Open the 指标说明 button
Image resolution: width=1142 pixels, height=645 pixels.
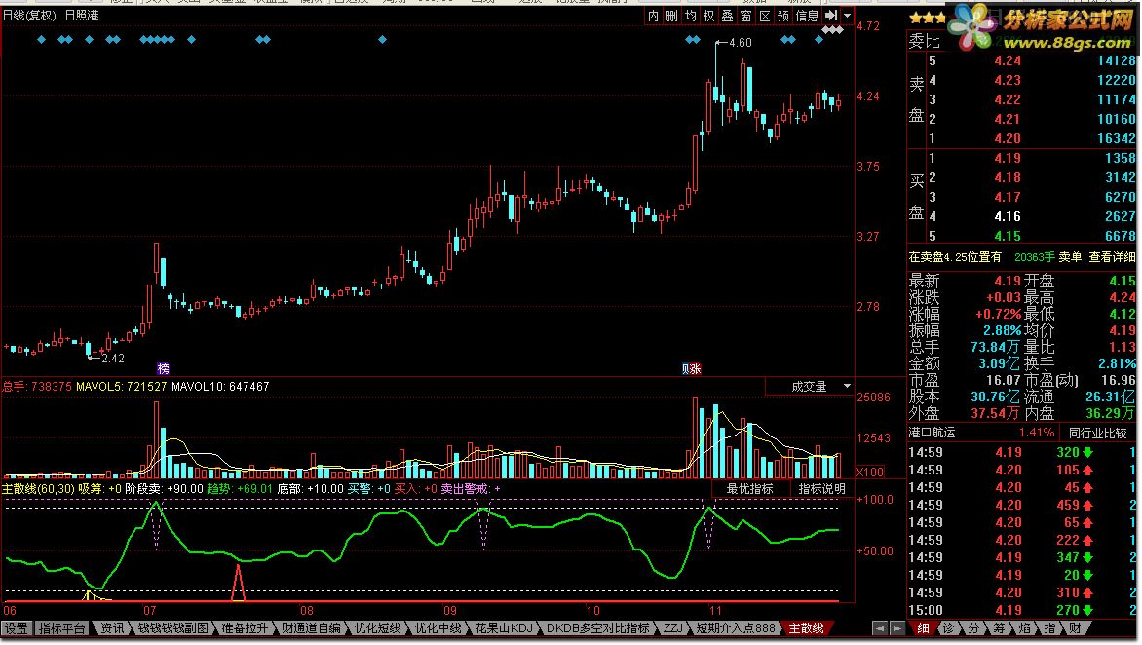point(821,488)
